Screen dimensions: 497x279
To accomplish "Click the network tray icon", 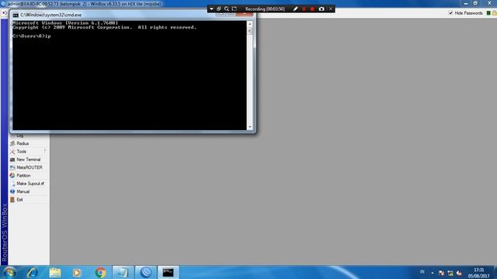I will 450,273.
